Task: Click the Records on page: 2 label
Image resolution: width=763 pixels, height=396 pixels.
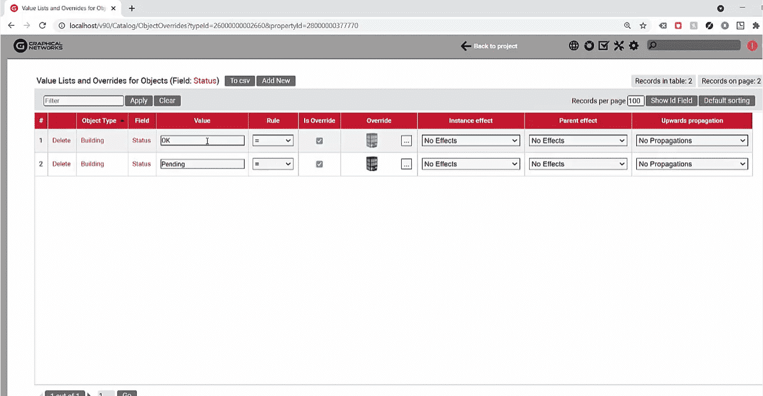Action: (730, 81)
